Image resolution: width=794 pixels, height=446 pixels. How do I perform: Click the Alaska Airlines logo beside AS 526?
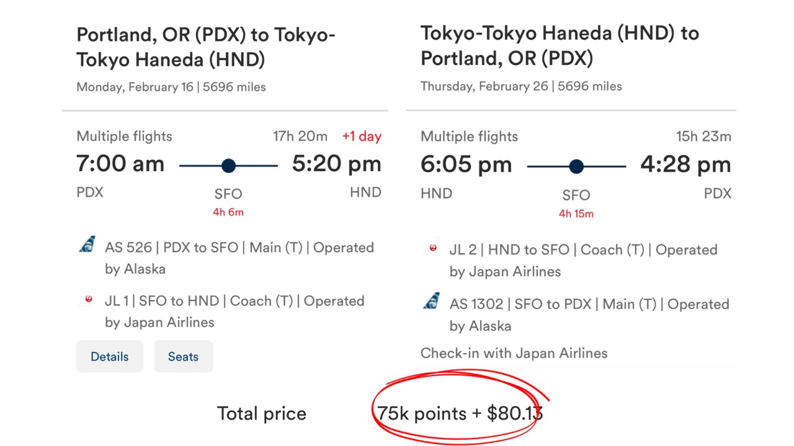(x=87, y=244)
